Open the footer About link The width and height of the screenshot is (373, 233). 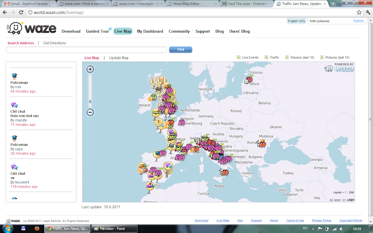[274, 220]
